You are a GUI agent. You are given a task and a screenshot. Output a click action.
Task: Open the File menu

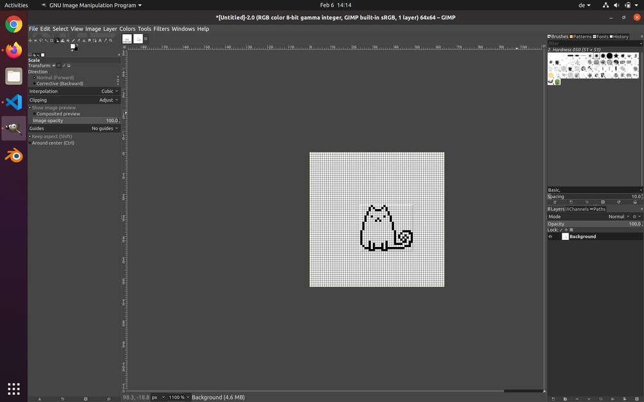[x=33, y=29]
